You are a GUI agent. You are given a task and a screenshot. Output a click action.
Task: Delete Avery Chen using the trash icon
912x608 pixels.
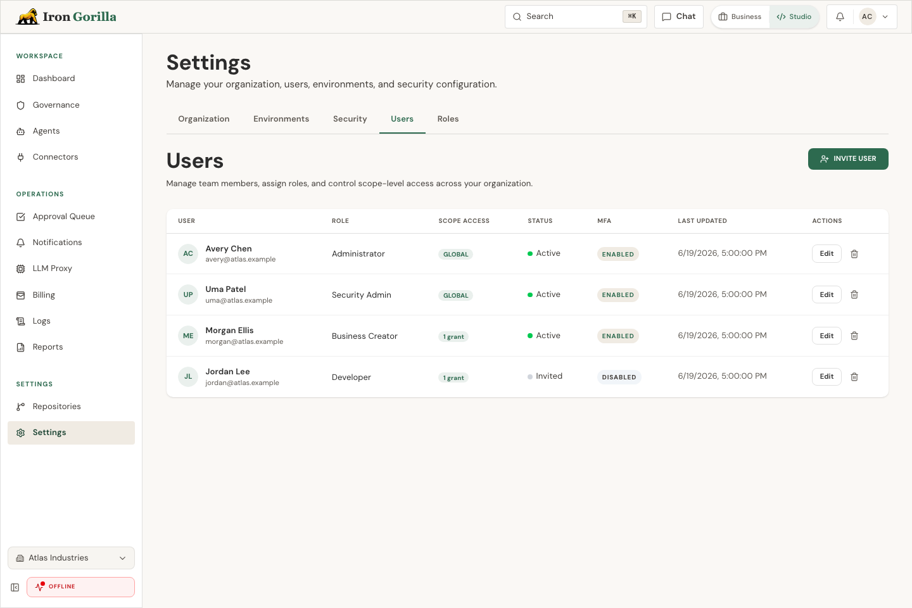coord(854,254)
